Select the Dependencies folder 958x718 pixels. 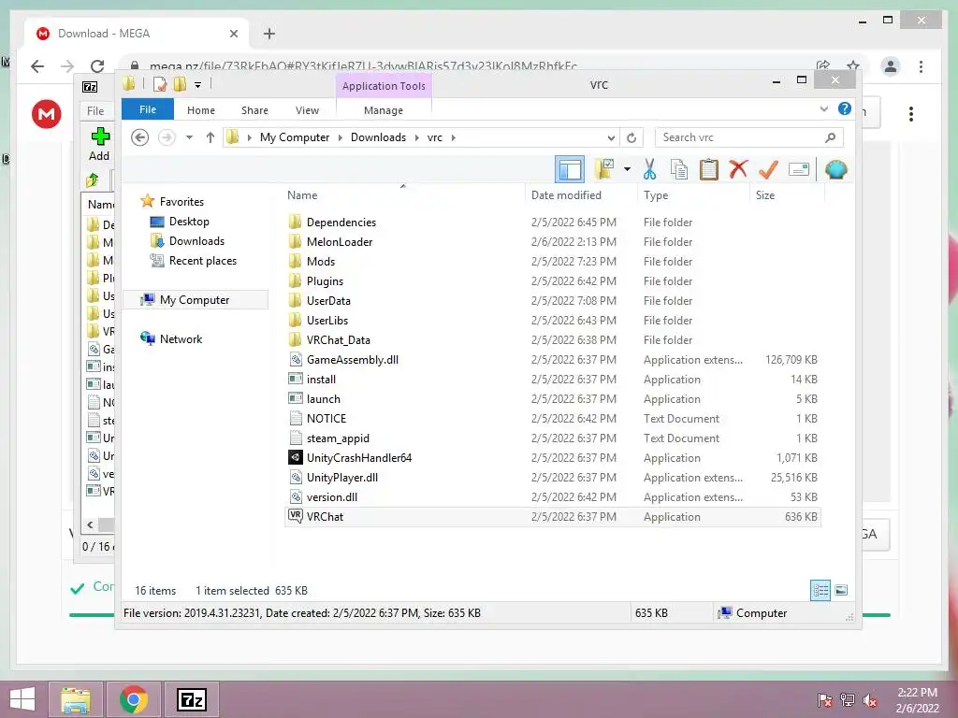tap(341, 223)
